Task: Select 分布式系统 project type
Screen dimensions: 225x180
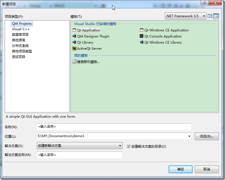Action: pos(20,46)
